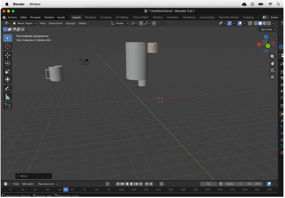This screenshot has height=198, width=285.
Task: Toggle snapping magnet in the header
Action: click(141, 23)
